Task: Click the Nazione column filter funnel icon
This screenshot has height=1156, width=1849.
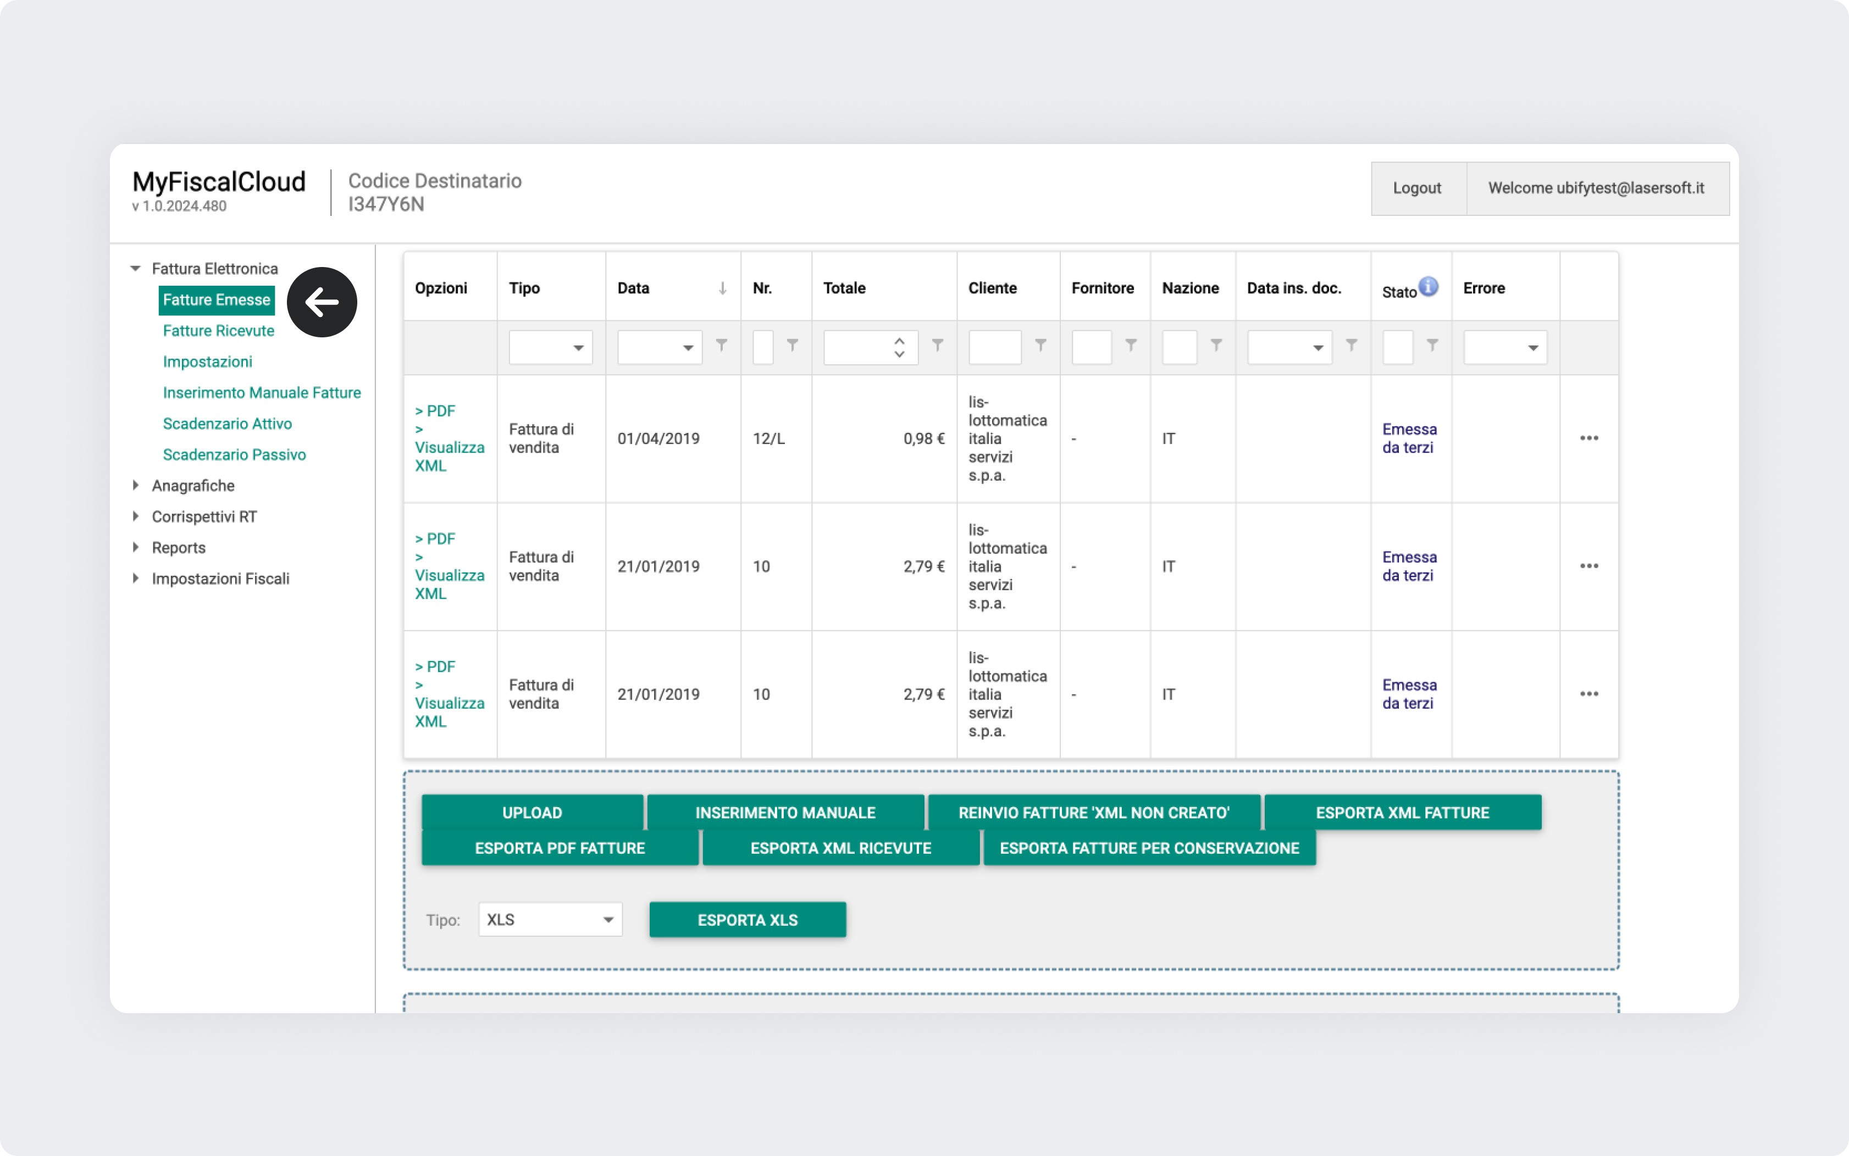Action: tap(1216, 346)
